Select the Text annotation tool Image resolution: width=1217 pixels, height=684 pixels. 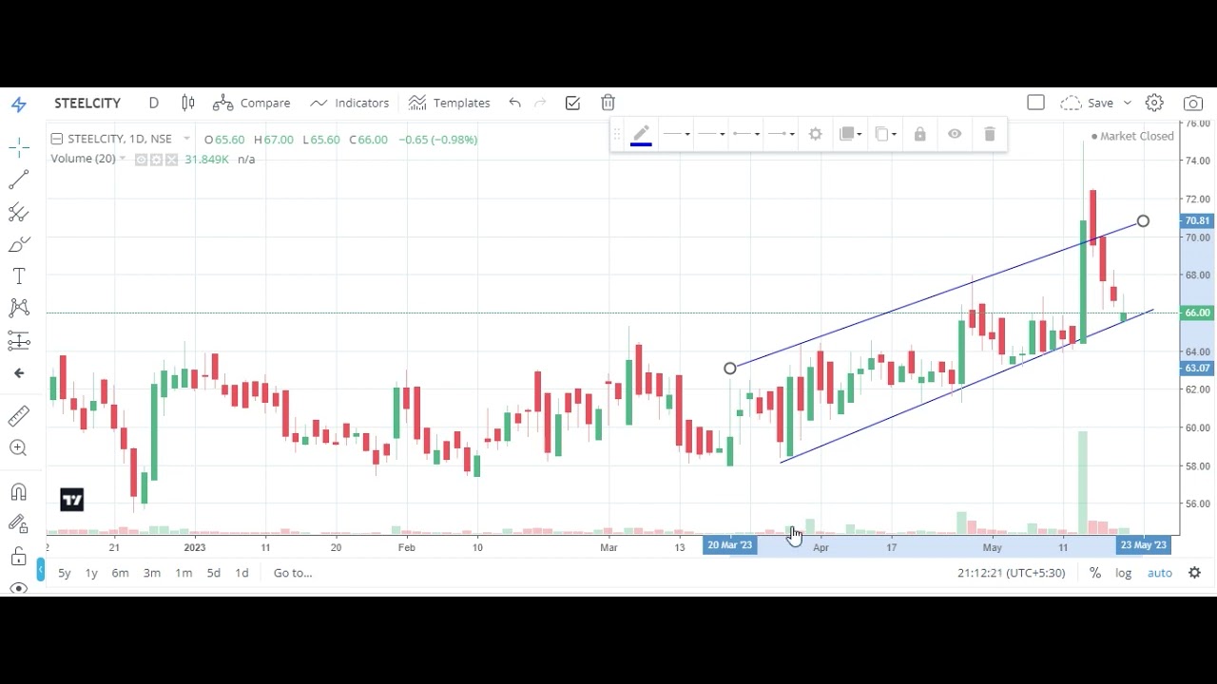click(19, 276)
